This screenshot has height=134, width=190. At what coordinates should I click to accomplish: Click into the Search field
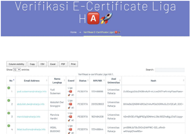tap(170, 70)
